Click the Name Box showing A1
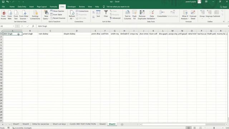229x129 pixels. click(6, 26)
